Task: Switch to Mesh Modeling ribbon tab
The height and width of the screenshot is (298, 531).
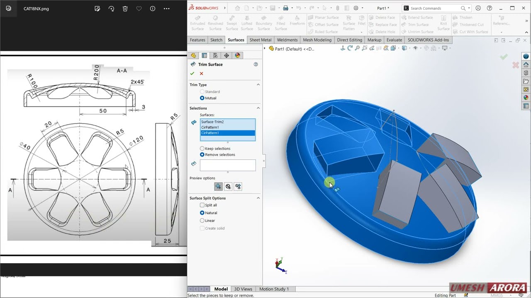Action: (x=317, y=40)
